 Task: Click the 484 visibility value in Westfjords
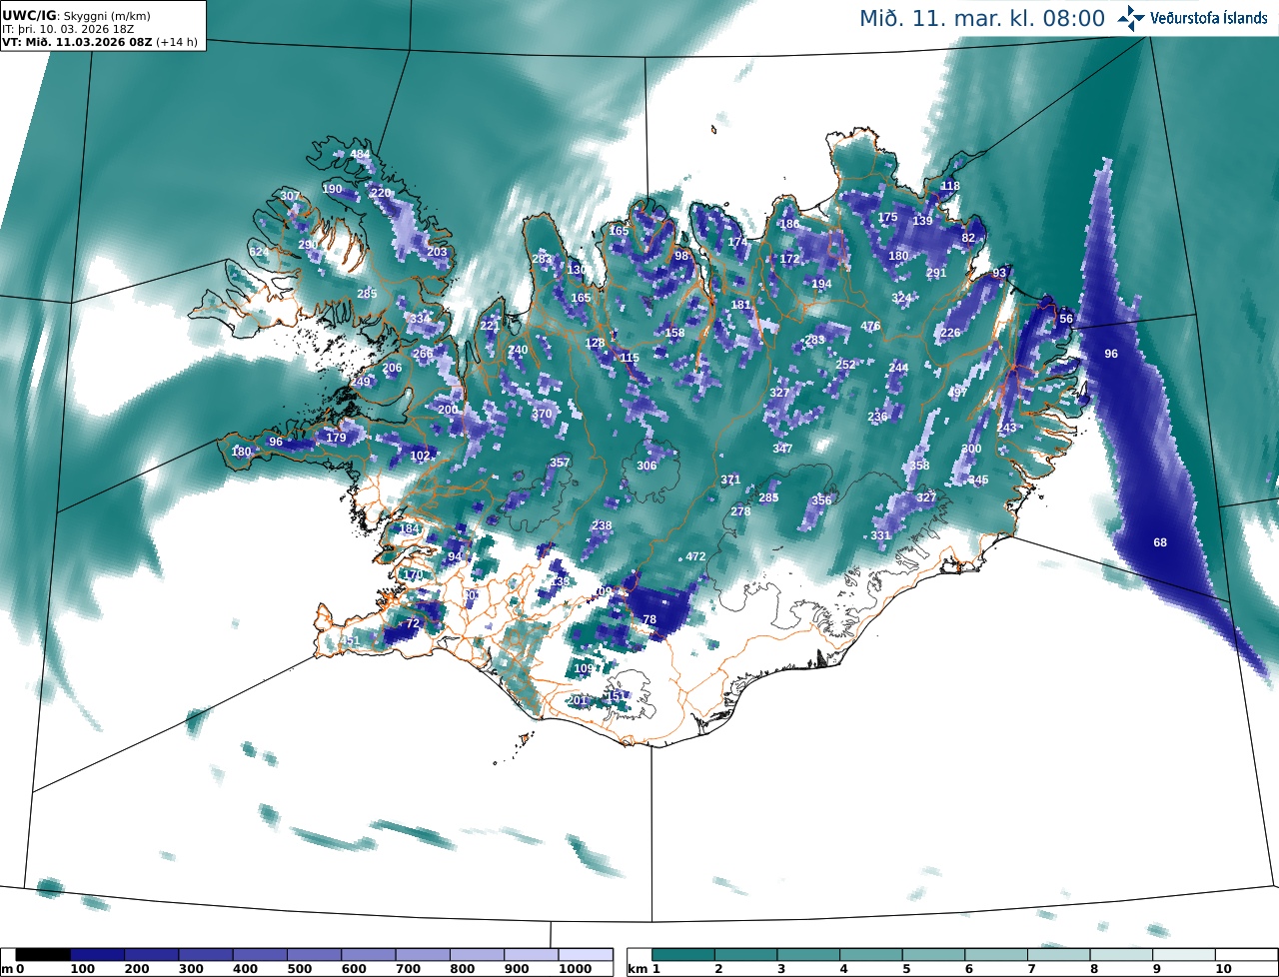[x=360, y=155]
